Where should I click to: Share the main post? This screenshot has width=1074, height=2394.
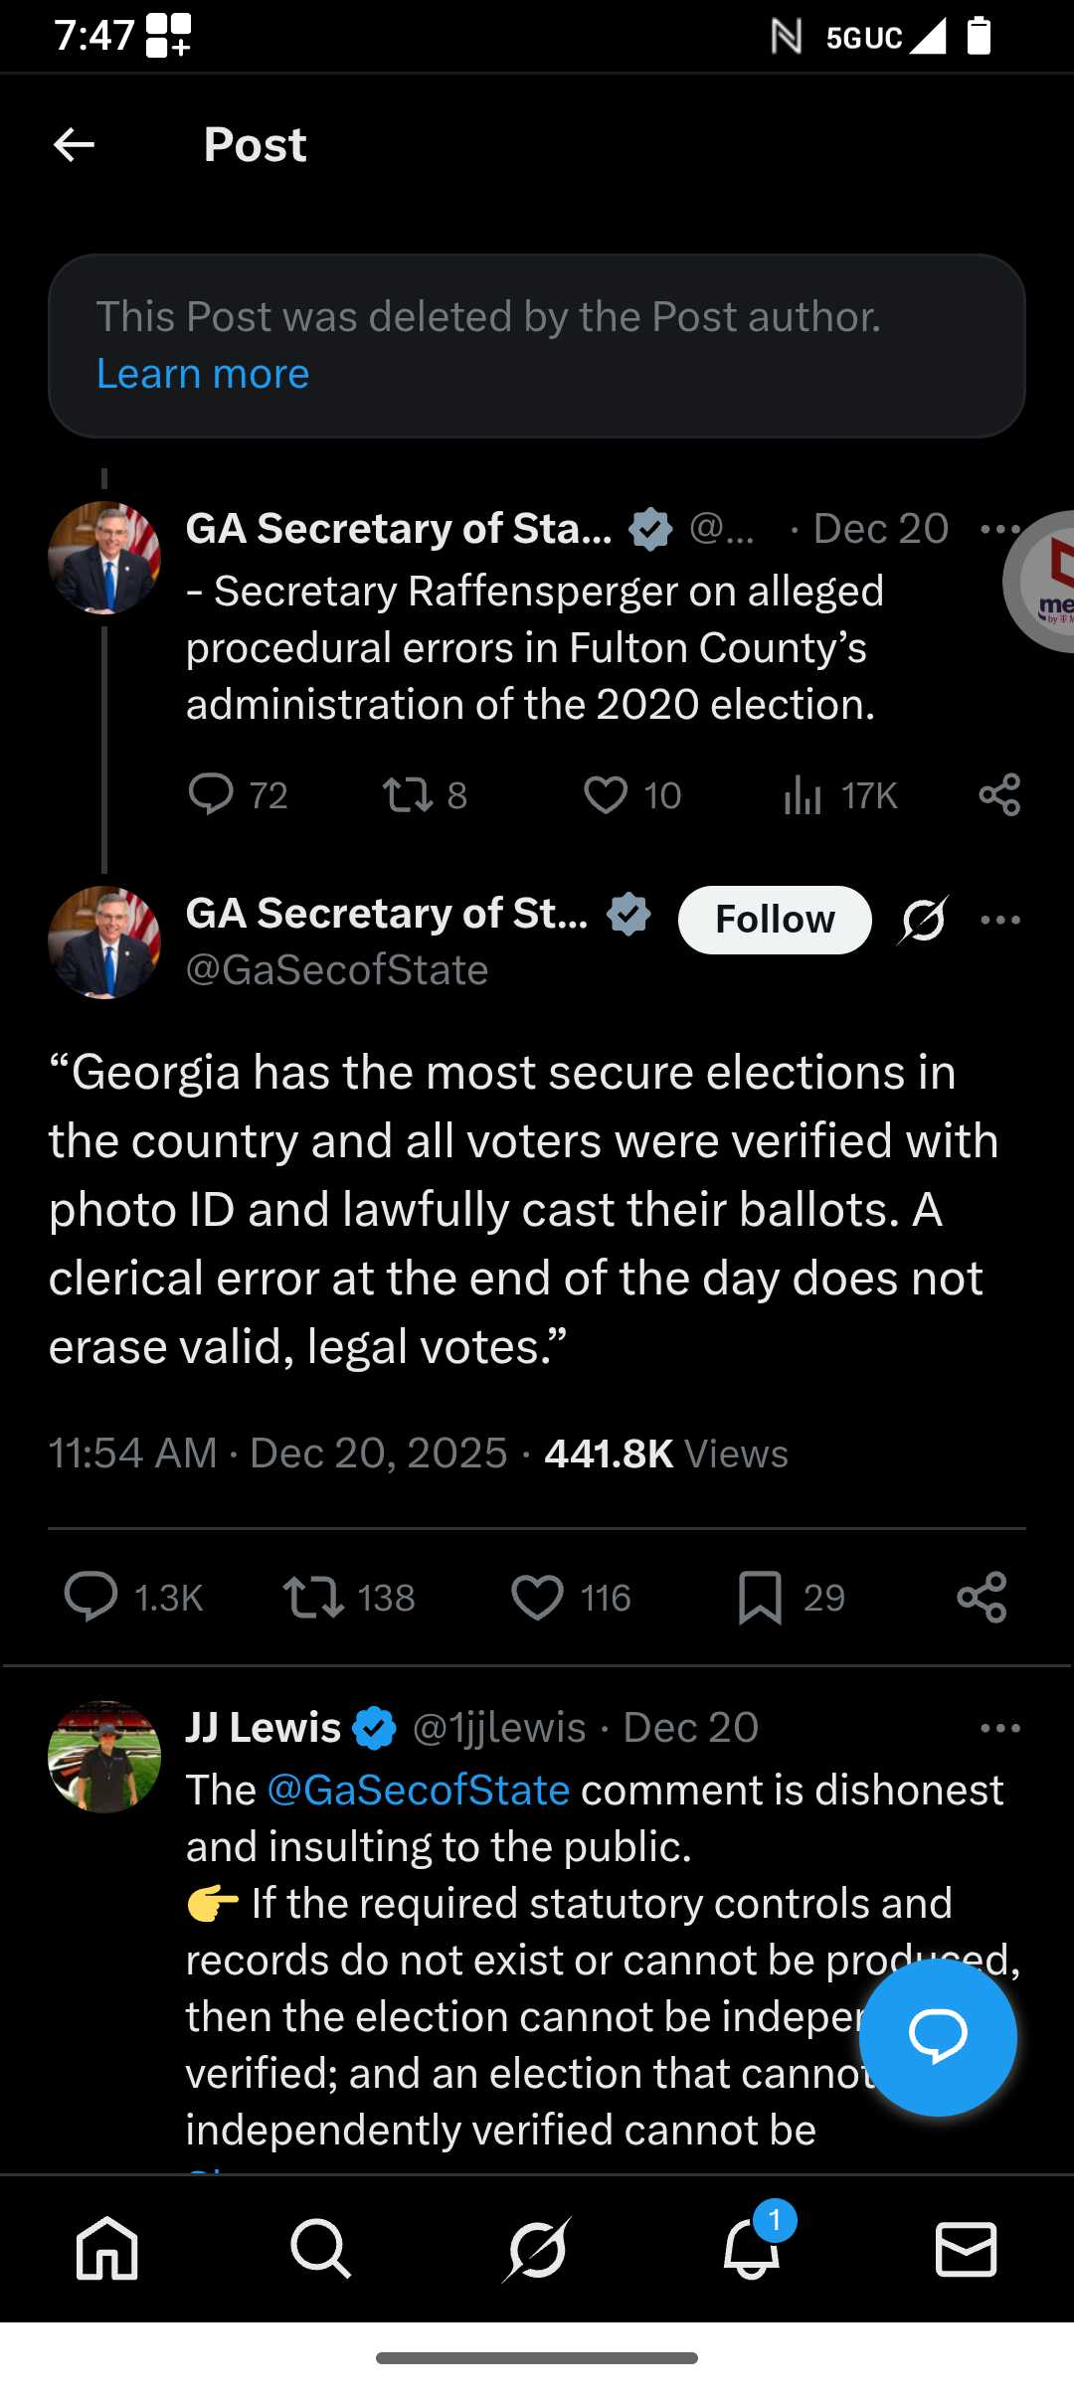click(982, 1598)
